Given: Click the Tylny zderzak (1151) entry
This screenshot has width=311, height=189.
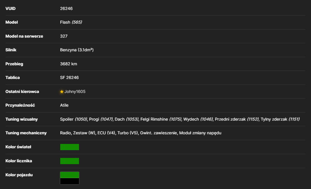Looking at the screenshot, I should (280, 119).
